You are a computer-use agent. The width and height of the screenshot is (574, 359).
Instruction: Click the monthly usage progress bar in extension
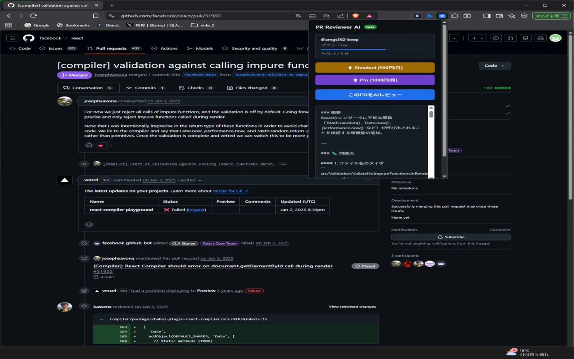(x=374, y=50)
